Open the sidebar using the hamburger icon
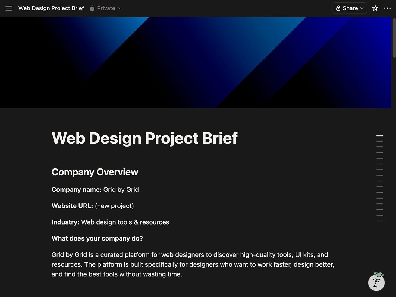Image resolution: width=396 pixels, height=297 pixels. [x=8, y=8]
